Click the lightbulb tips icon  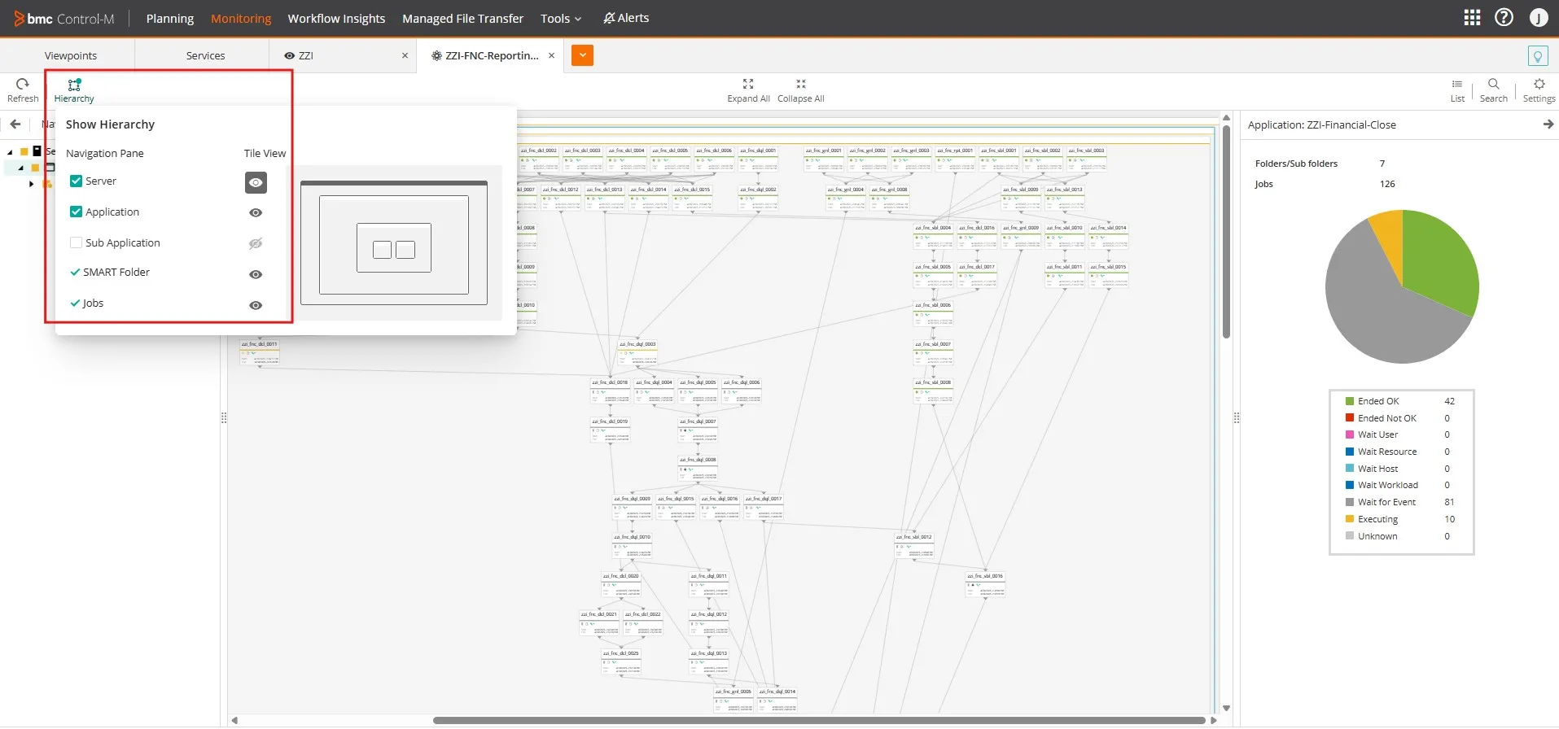1538,56
